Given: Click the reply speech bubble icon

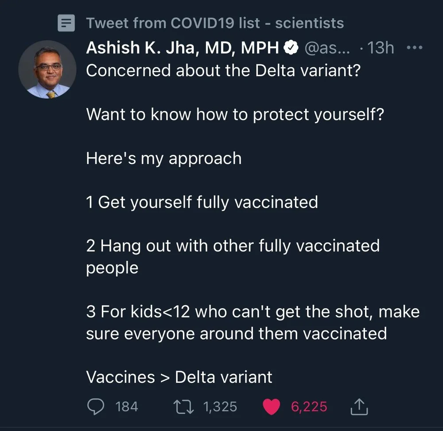Looking at the screenshot, I should (x=96, y=407).
